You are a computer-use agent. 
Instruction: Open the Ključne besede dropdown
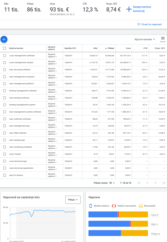145,39
